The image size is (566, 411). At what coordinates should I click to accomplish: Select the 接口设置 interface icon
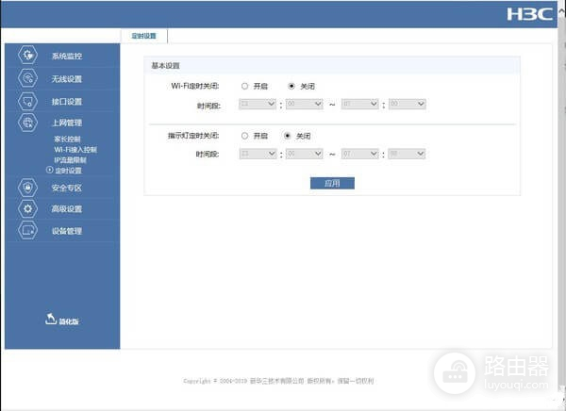click(x=28, y=101)
